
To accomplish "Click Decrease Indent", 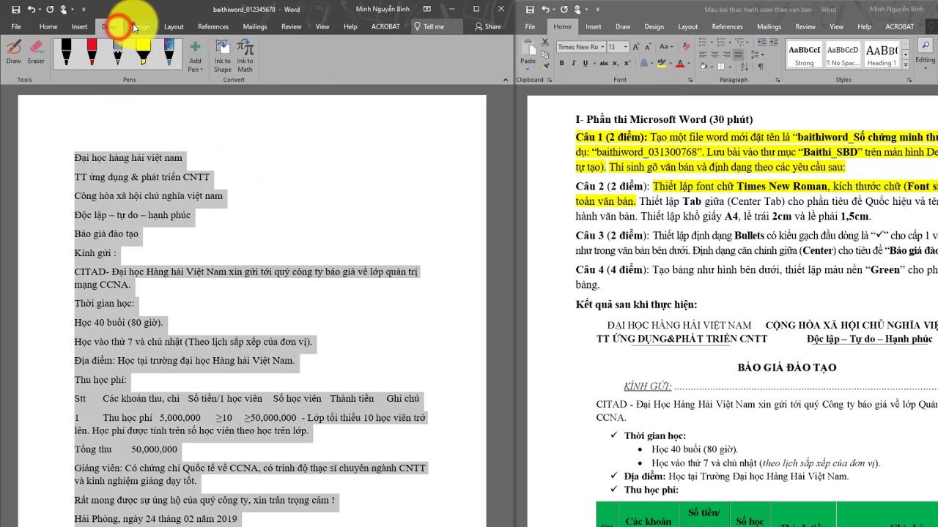I will coord(761,42).
